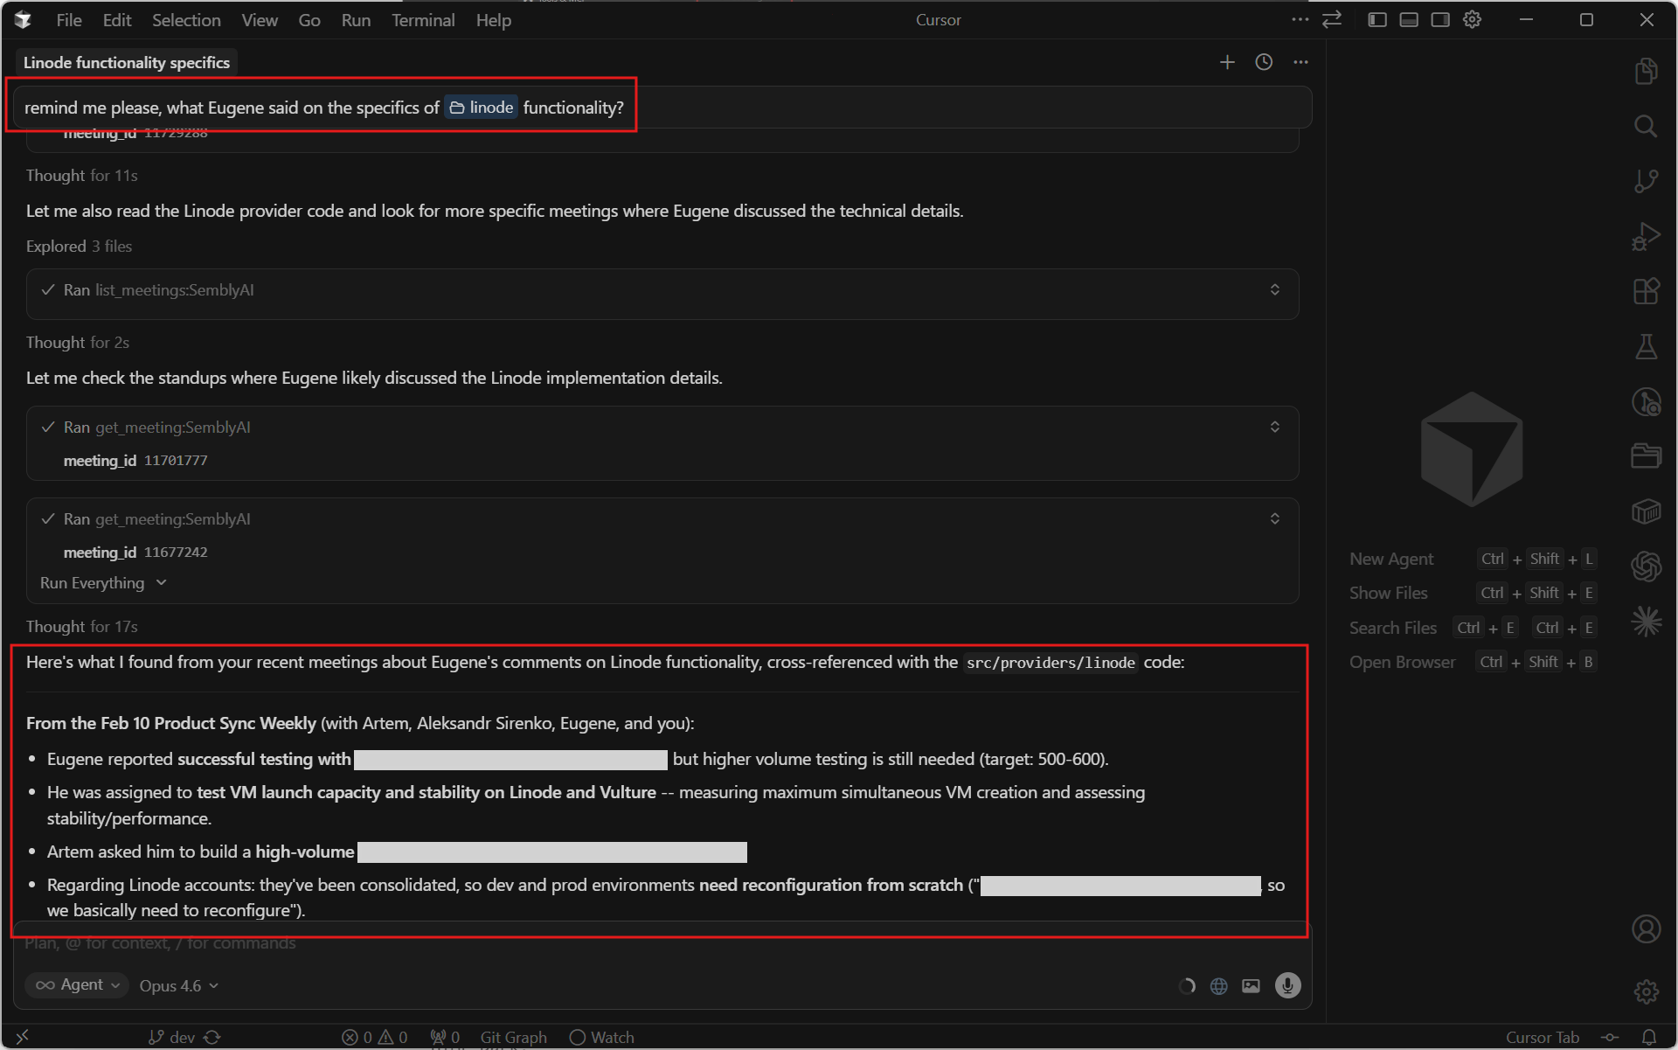Screen dimensions: 1678x1050
Task: Toggle the primary sidebar layout icon
Action: (x=1377, y=19)
